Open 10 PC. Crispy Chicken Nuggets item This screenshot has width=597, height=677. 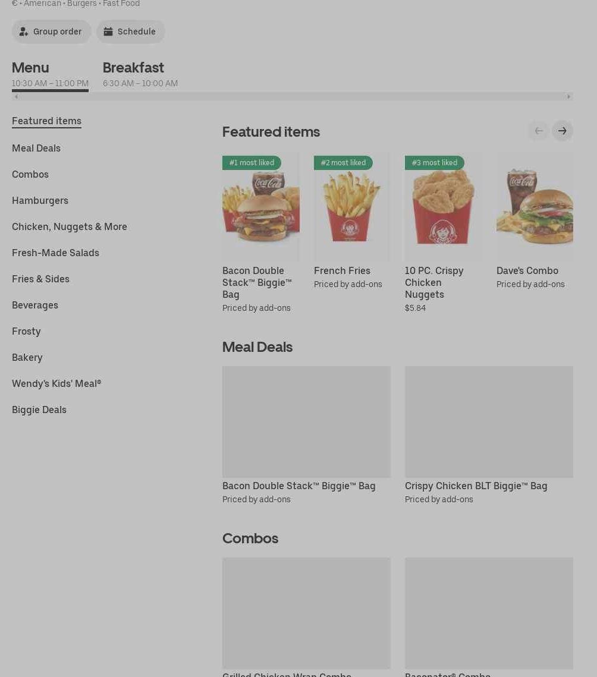click(443, 233)
